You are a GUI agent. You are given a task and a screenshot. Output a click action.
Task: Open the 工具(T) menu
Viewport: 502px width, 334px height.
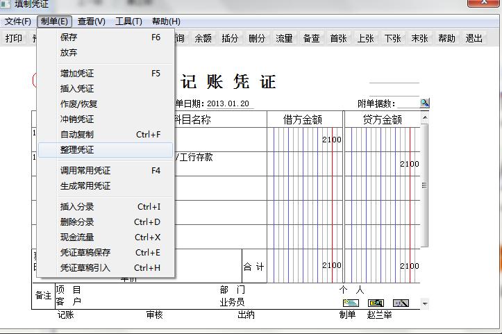[128, 22]
